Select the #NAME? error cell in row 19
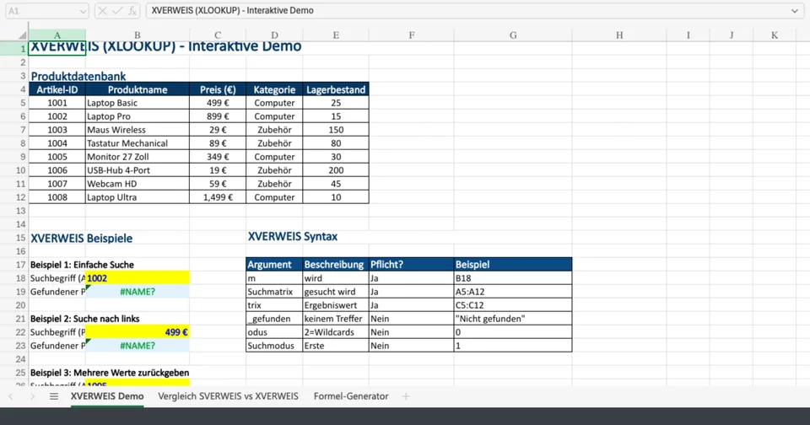This screenshot has width=810, height=425. (138, 292)
